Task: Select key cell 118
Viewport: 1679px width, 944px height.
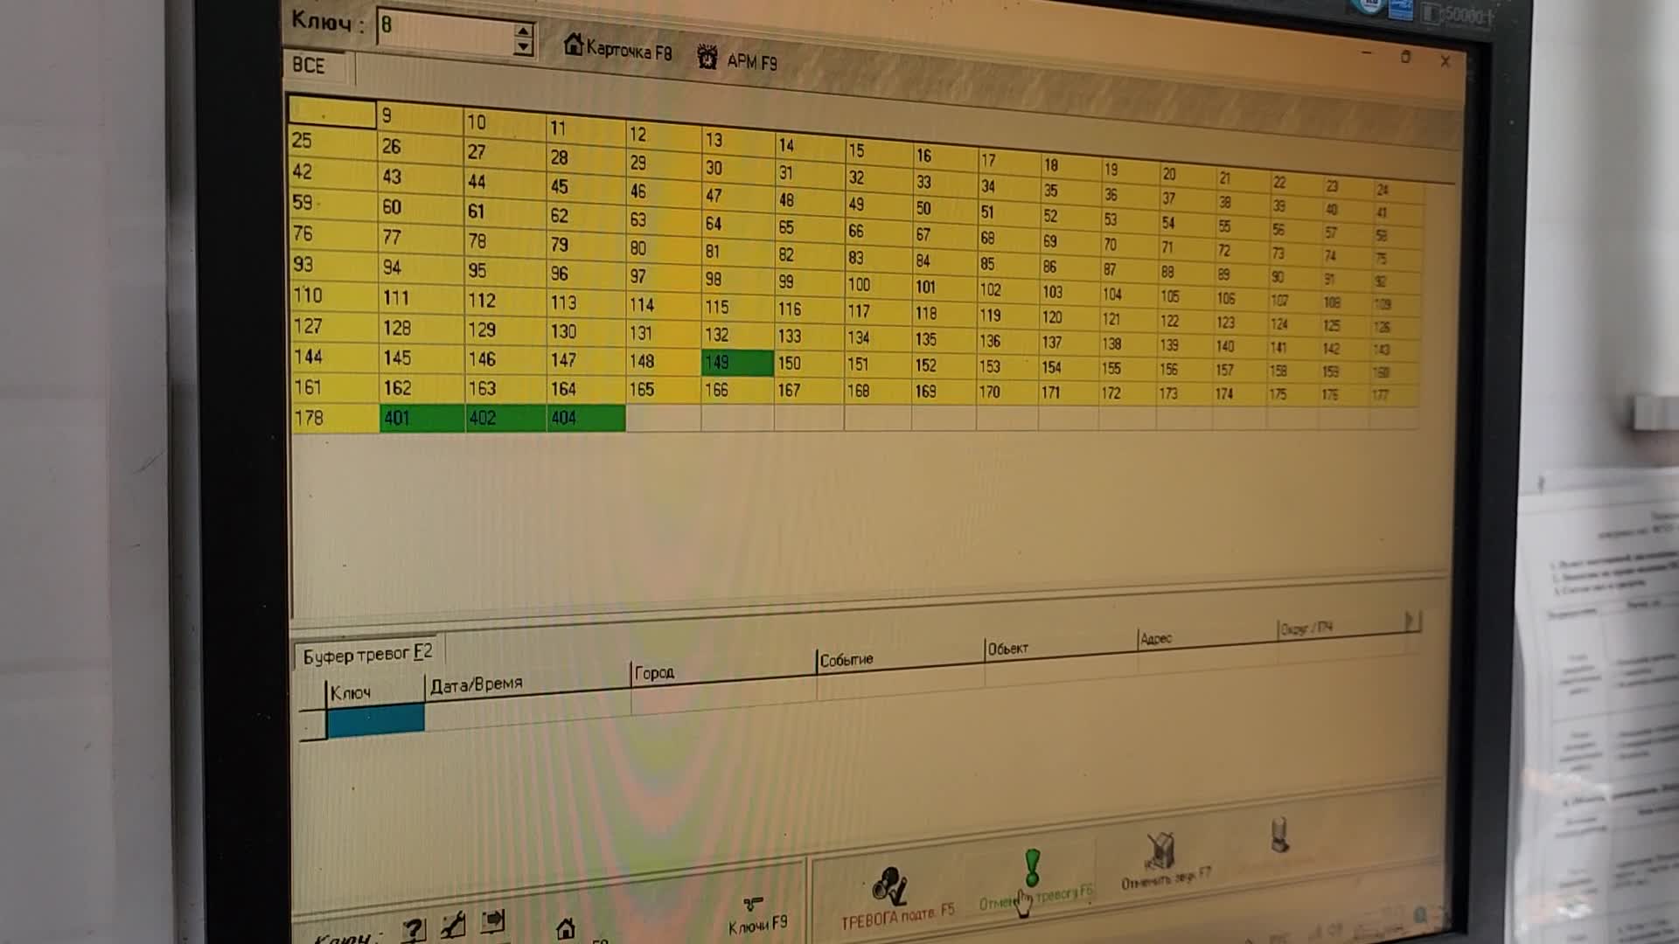Action: tap(944, 313)
